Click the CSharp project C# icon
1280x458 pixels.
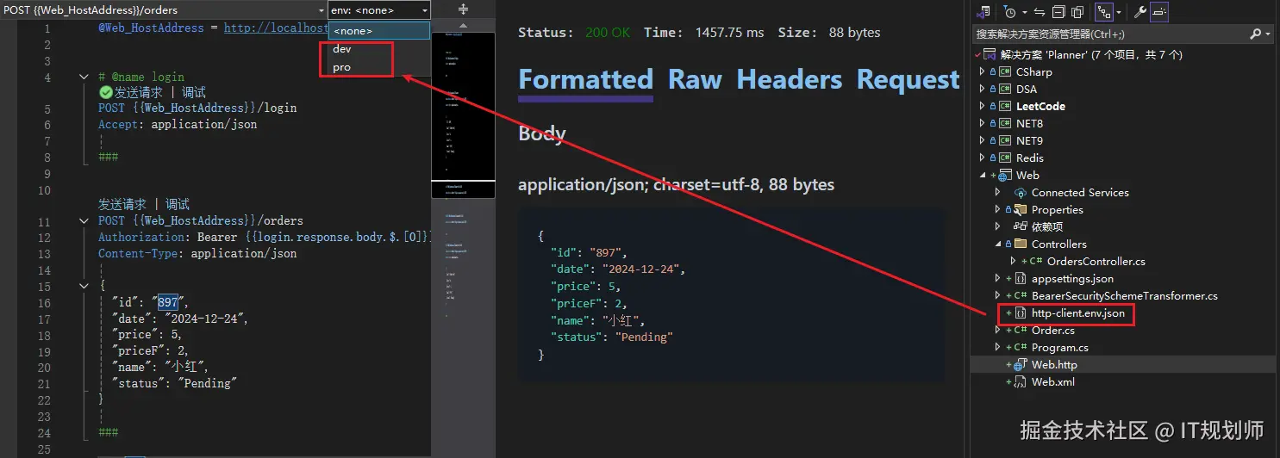(1005, 71)
